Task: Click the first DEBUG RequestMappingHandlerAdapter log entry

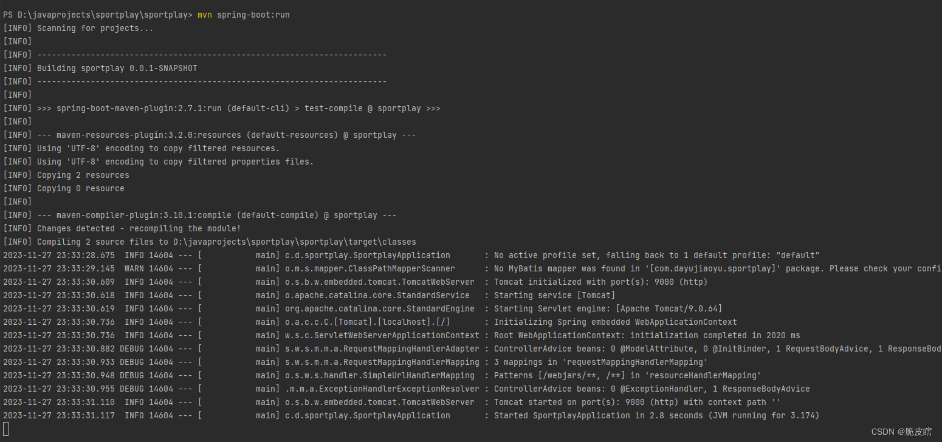Action: click(471, 348)
